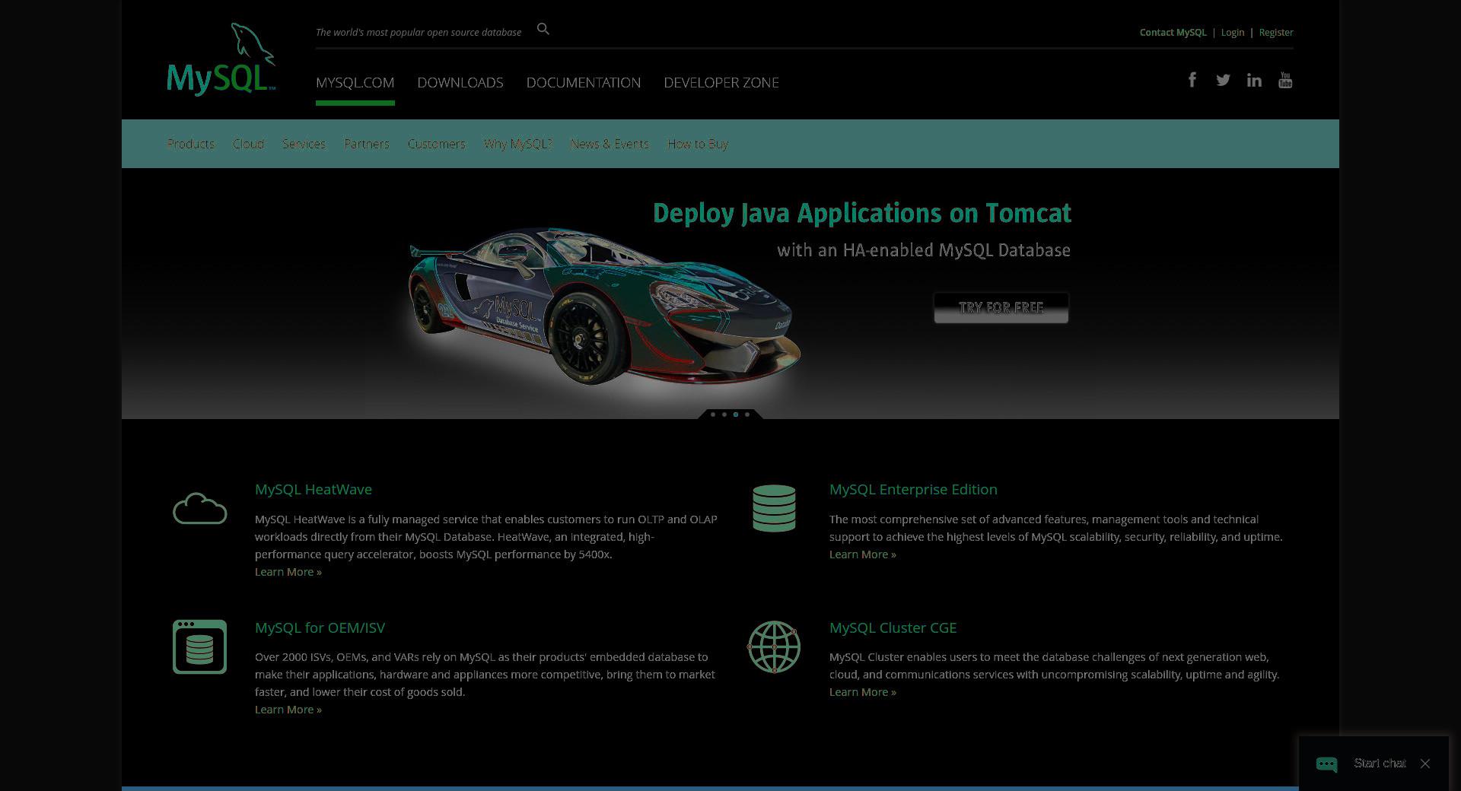Open the Cloud menu
The height and width of the screenshot is (791, 1461).
[248, 144]
